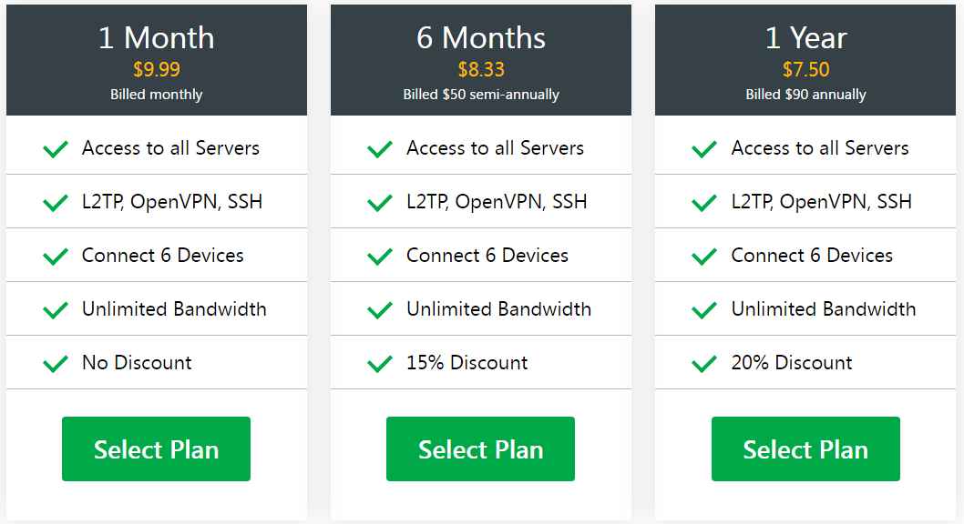Click the checkmark by 1 Month Access to all Servers
964x524 pixels.
[56, 149]
